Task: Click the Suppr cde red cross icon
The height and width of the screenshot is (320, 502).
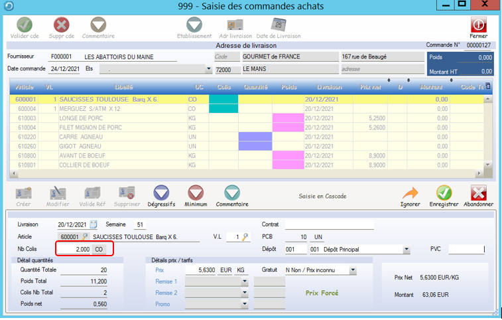Action: point(61,24)
